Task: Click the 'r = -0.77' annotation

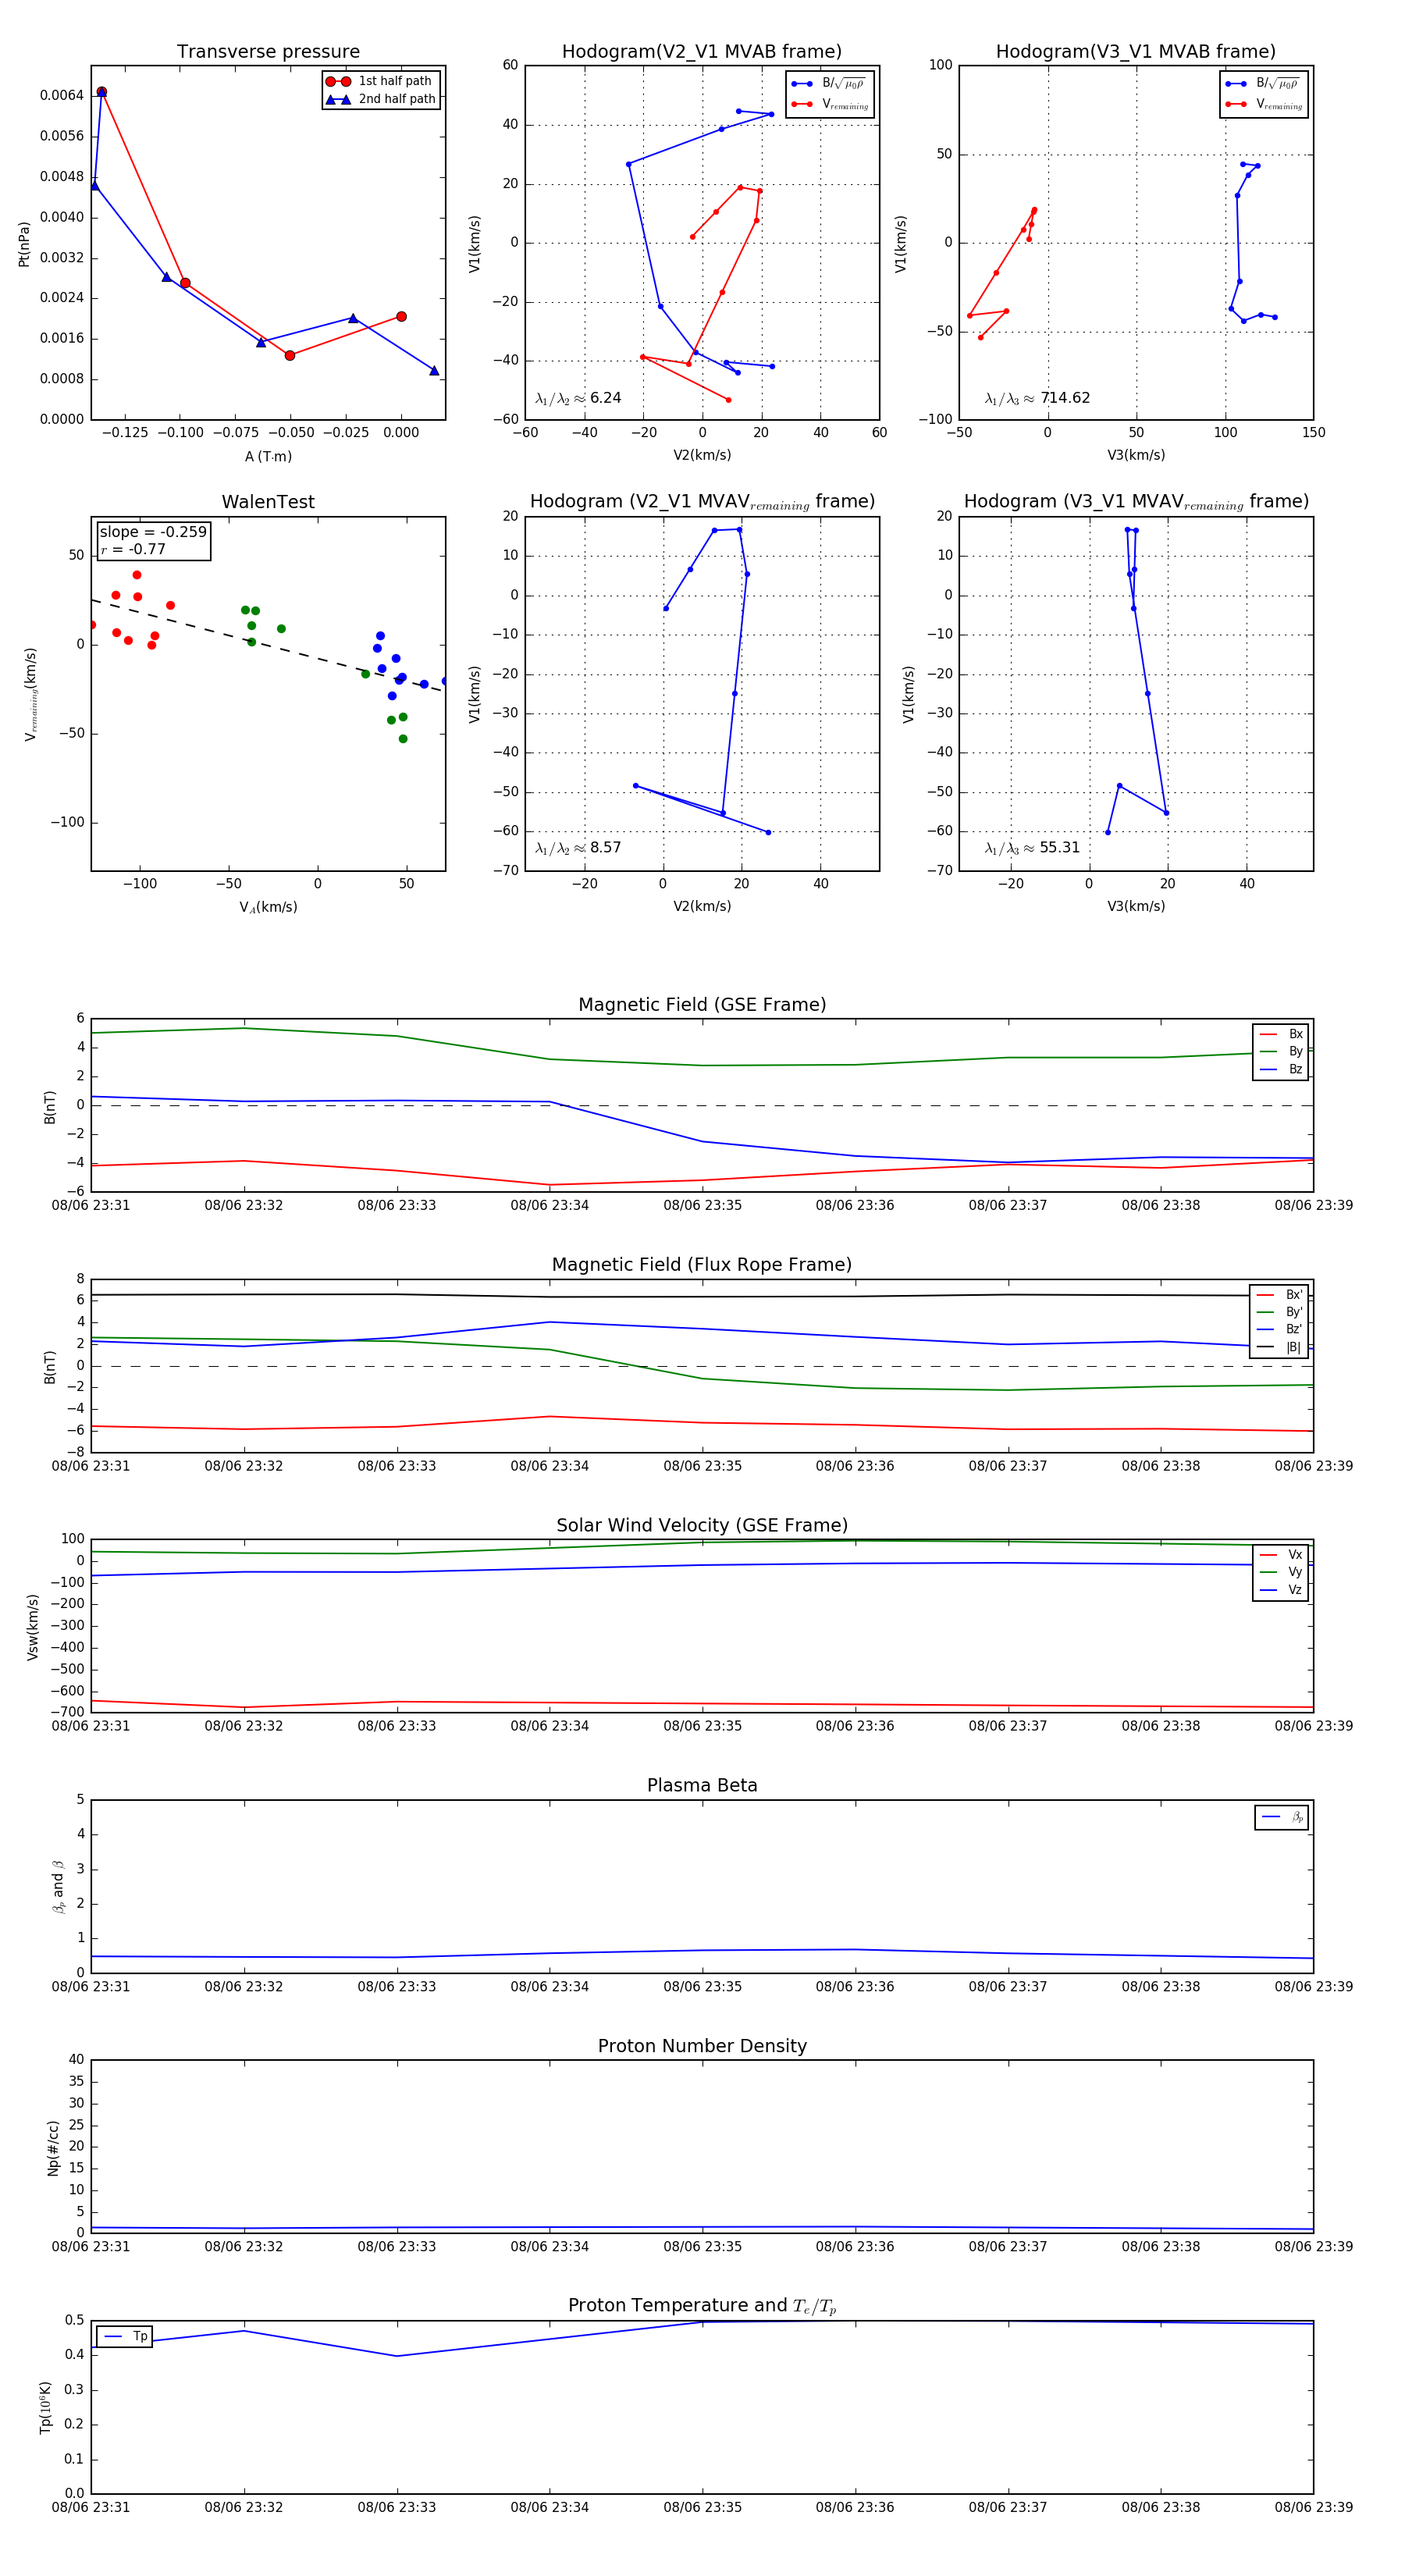Action: [x=133, y=549]
